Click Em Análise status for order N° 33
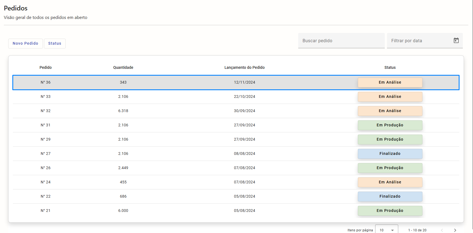 tap(390, 96)
